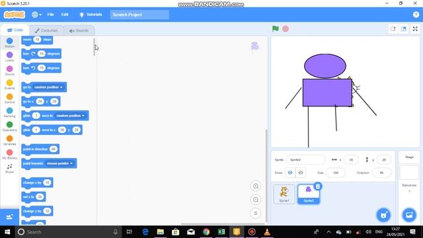This screenshot has height=238, width=423.
Task: Select the Code tab
Action: tap(15, 30)
